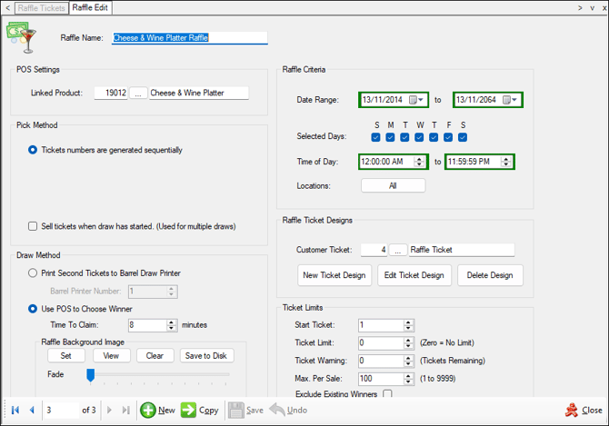Enable Sell tickets when draw has started
Image resolution: width=609 pixels, height=426 pixels.
(34, 226)
